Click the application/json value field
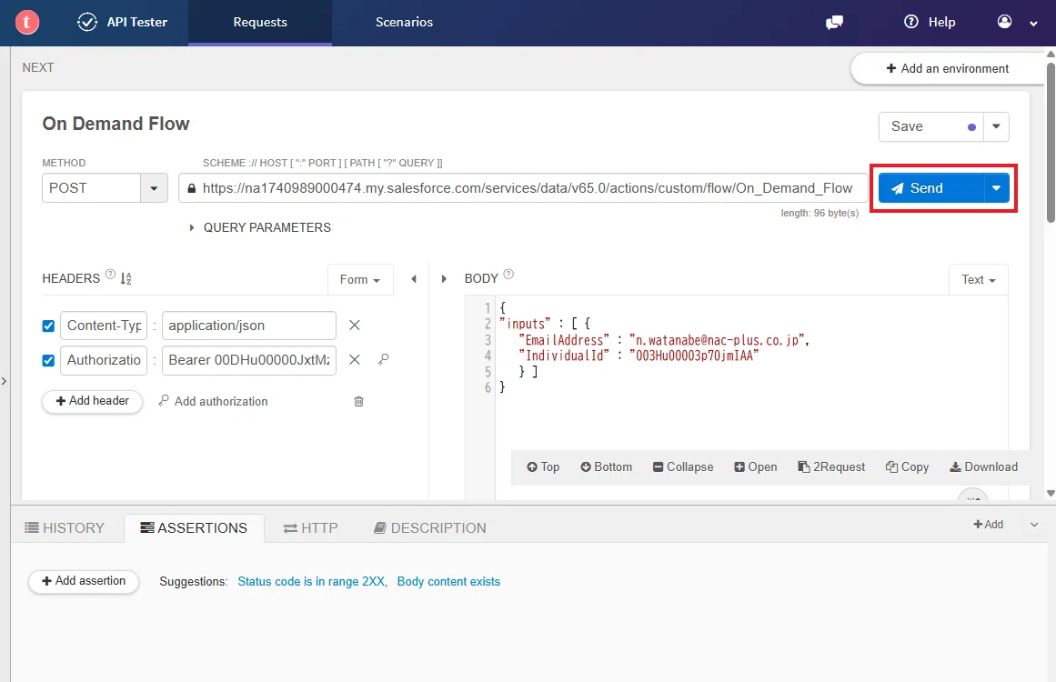 pos(249,326)
